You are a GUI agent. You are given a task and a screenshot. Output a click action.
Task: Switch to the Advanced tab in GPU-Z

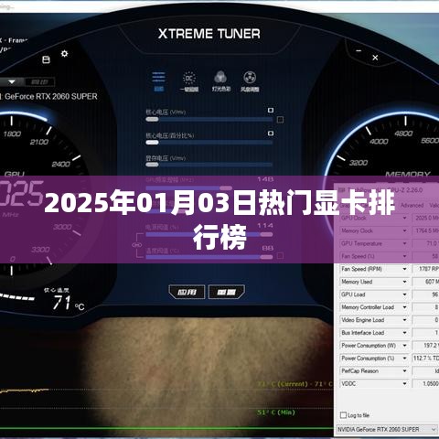click(412, 206)
